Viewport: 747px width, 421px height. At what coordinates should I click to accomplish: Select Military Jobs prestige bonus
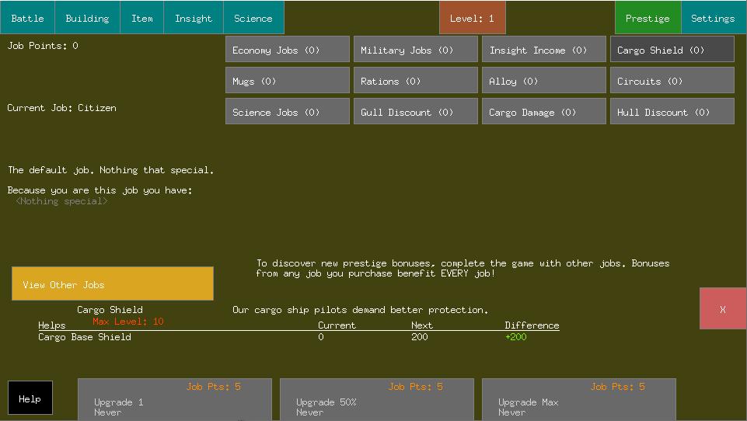[x=415, y=49]
